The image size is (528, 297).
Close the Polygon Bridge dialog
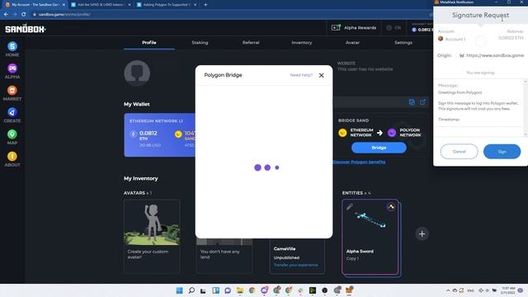tap(321, 75)
